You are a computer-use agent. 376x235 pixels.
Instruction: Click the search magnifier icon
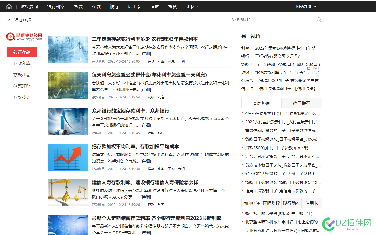tap(319, 19)
